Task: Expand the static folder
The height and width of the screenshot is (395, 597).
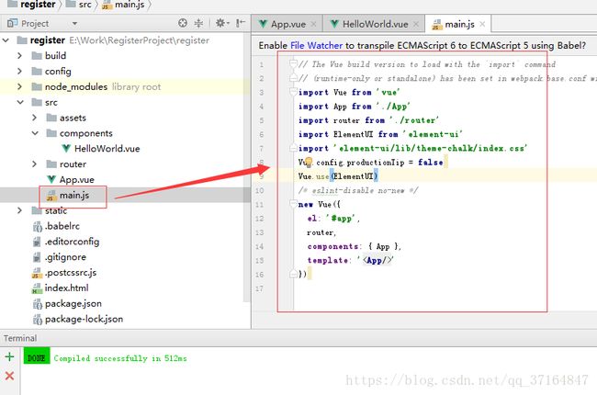Action: tap(20, 210)
